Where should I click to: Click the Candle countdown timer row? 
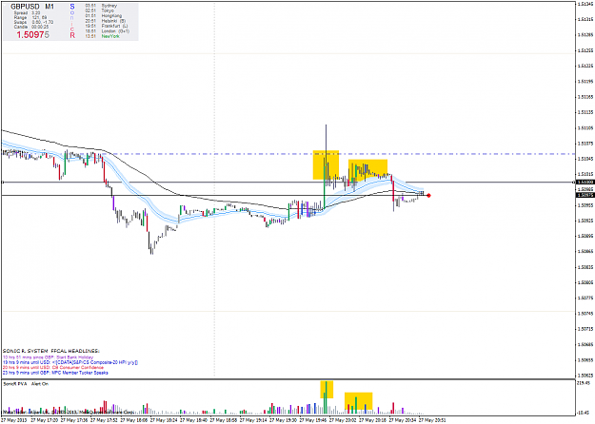(x=31, y=27)
